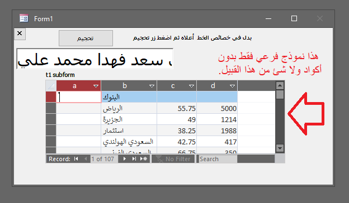Click the value 1988 in column d

tap(229, 130)
